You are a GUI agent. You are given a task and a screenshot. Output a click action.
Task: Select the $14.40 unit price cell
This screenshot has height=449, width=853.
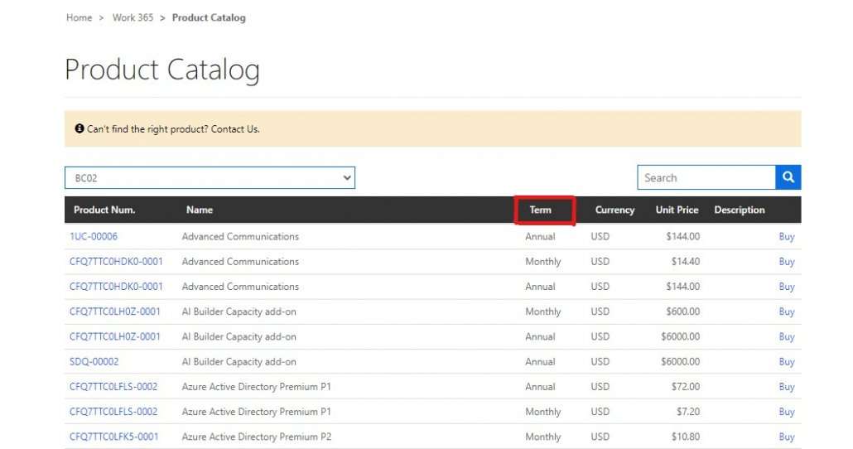tap(686, 261)
